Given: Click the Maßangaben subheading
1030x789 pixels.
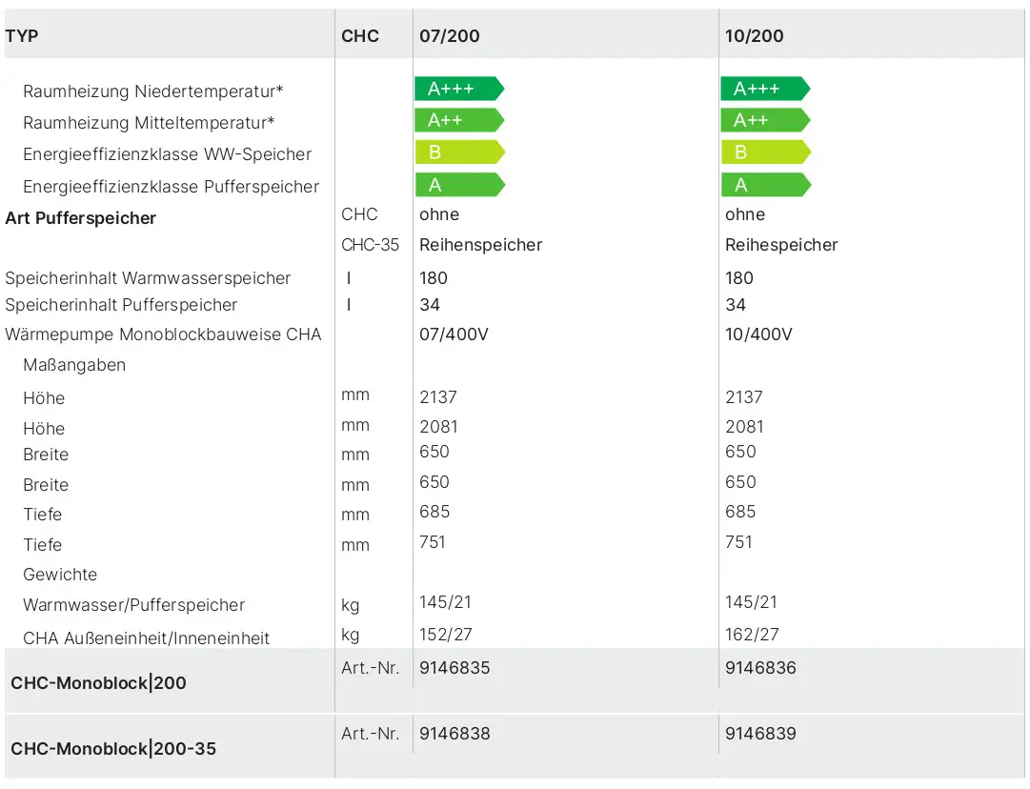Looking at the screenshot, I should [x=74, y=365].
